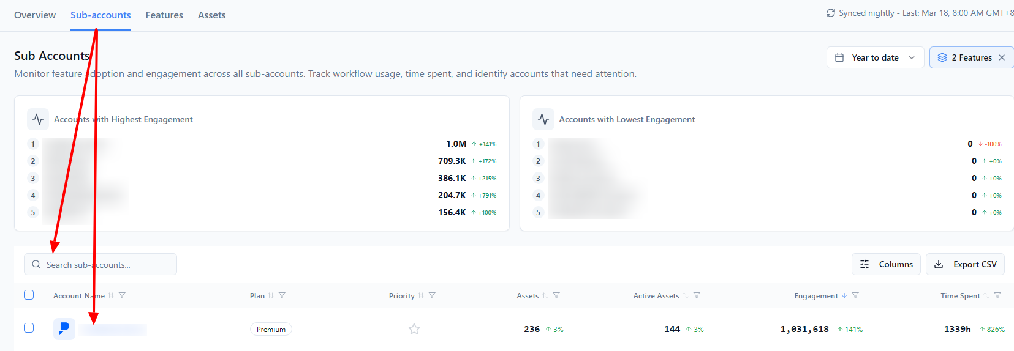Click the blue P account logo
This screenshot has height=351, width=1014.
click(x=64, y=329)
